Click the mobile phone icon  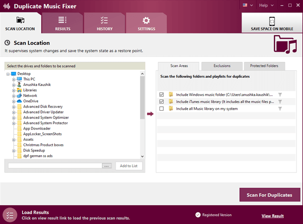click(272, 21)
